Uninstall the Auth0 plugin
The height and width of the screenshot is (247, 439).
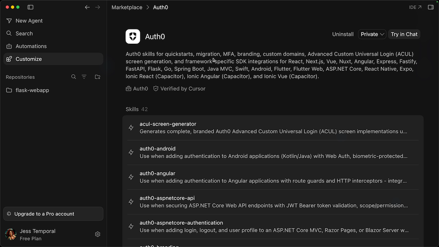pyautogui.click(x=343, y=34)
